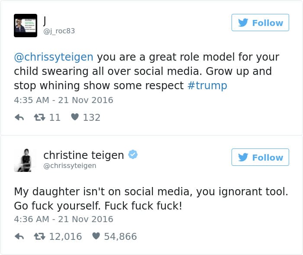Image resolution: width=303 pixels, height=255 pixels.
Task: Click christine teigen's verified badge
Action: (133, 155)
